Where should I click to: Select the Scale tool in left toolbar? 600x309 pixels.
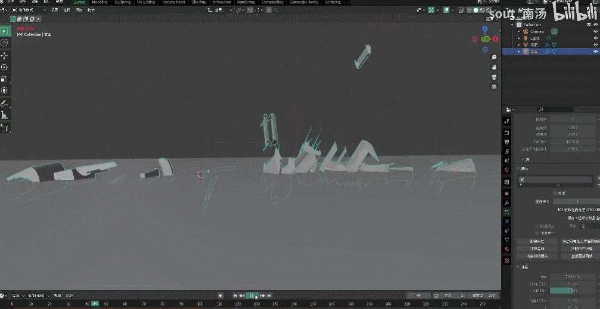point(5,79)
